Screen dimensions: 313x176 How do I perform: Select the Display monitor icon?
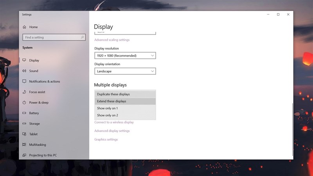pyautogui.click(x=24, y=60)
